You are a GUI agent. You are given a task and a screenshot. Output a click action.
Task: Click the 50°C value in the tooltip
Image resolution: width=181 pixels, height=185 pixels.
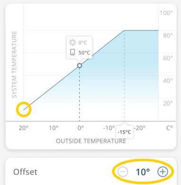point(84,53)
